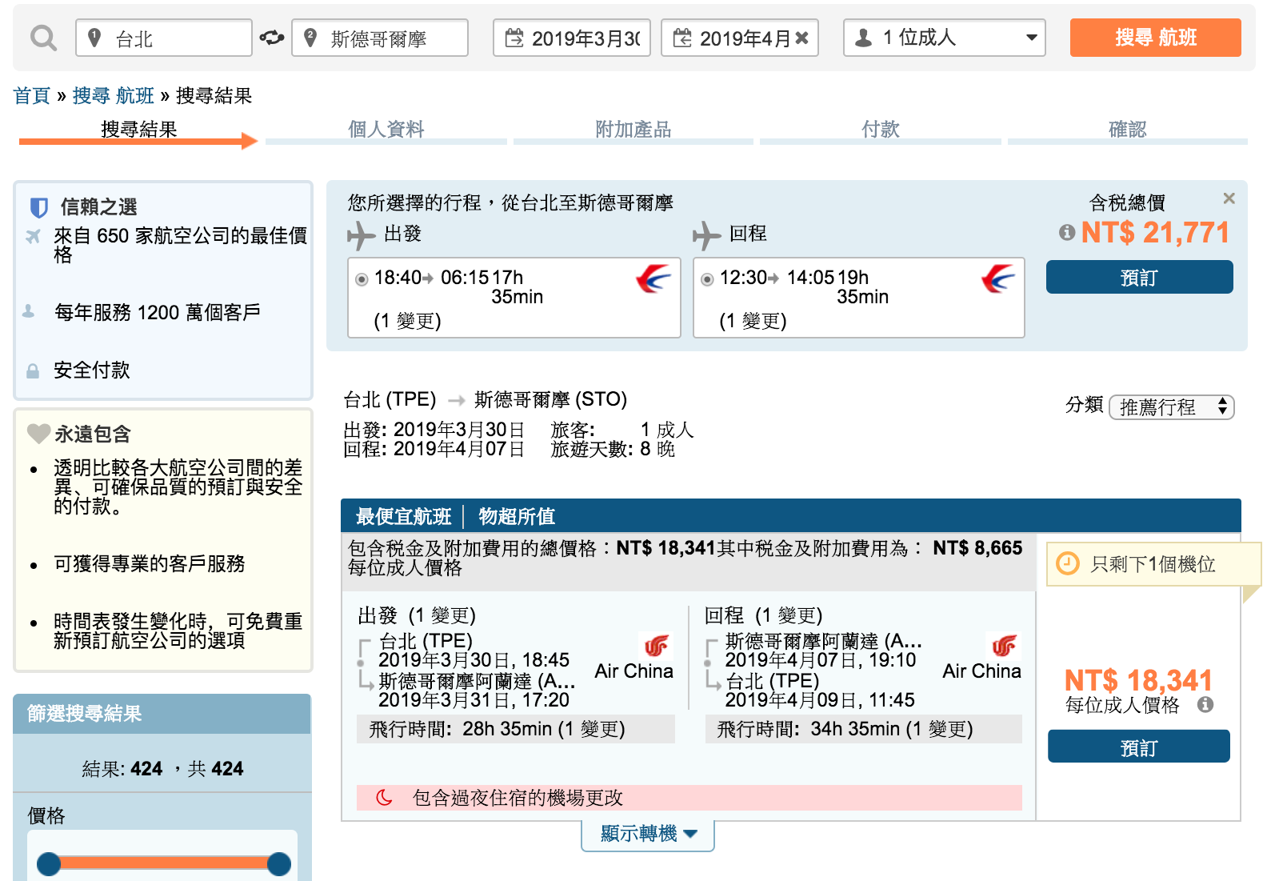This screenshot has width=1263, height=881.
Task: Select the 18:40 outbound flight radio button
Action: click(x=362, y=279)
